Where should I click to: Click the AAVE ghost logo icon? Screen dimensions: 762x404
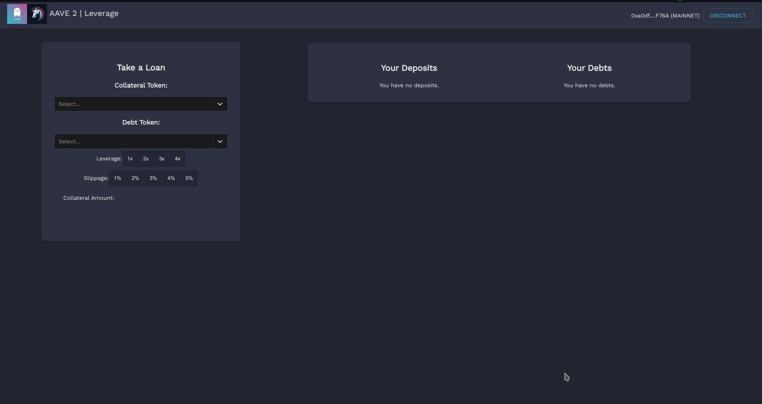click(x=17, y=14)
